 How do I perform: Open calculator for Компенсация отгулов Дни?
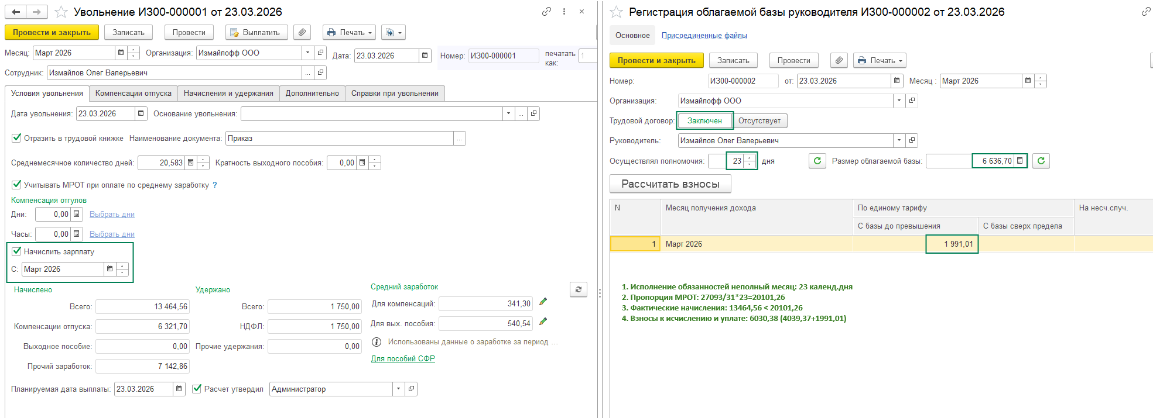(76, 214)
